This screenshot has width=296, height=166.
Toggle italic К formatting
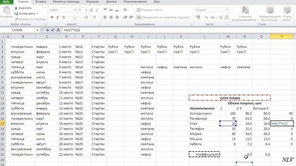57,18
